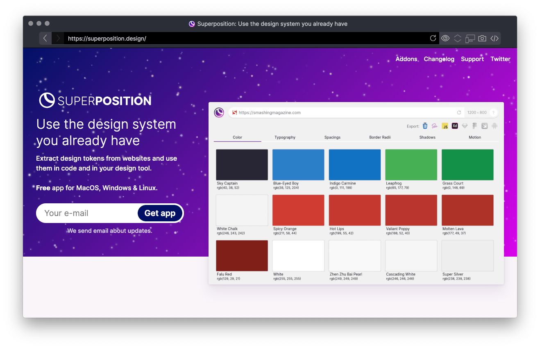Toggle the eye icon in the browser toolbar
The width and height of the screenshot is (540, 348).
(445, 39)
